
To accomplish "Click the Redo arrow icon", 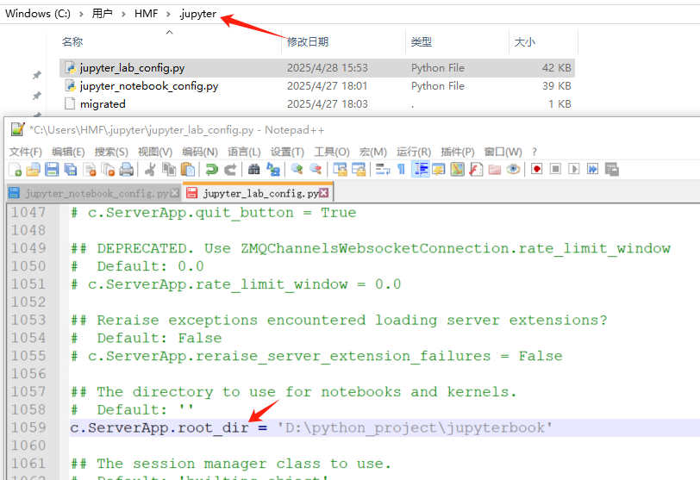I will tap(230, 170).
